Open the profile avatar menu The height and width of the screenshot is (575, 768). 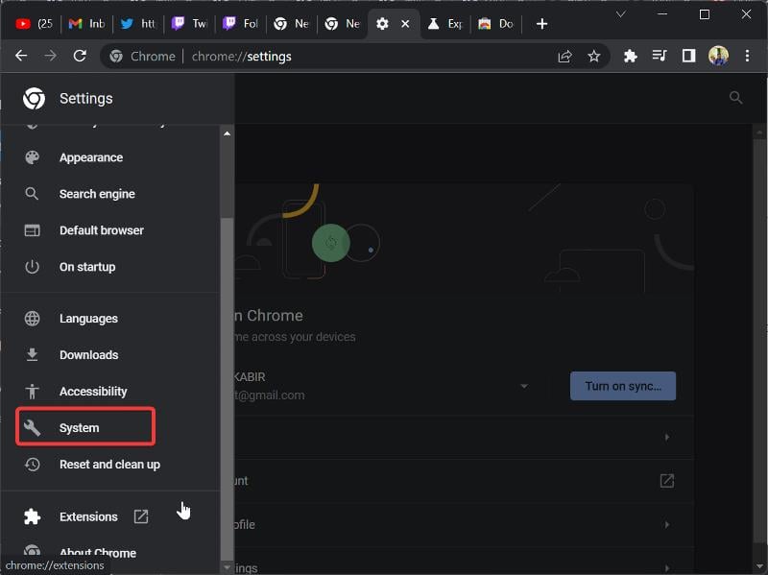coord(718,56)
